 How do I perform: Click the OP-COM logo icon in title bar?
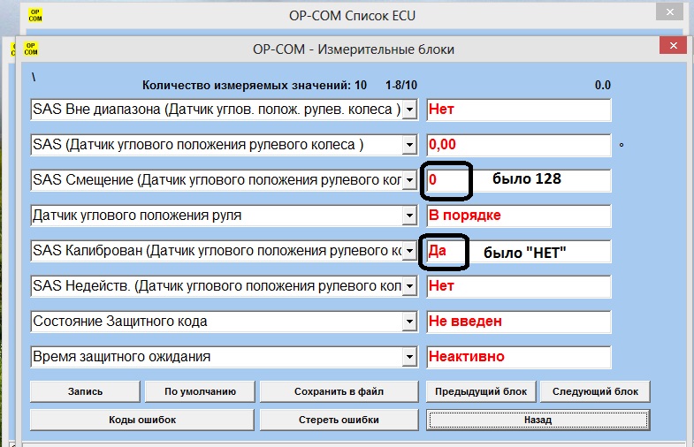(x=36, y=14)
